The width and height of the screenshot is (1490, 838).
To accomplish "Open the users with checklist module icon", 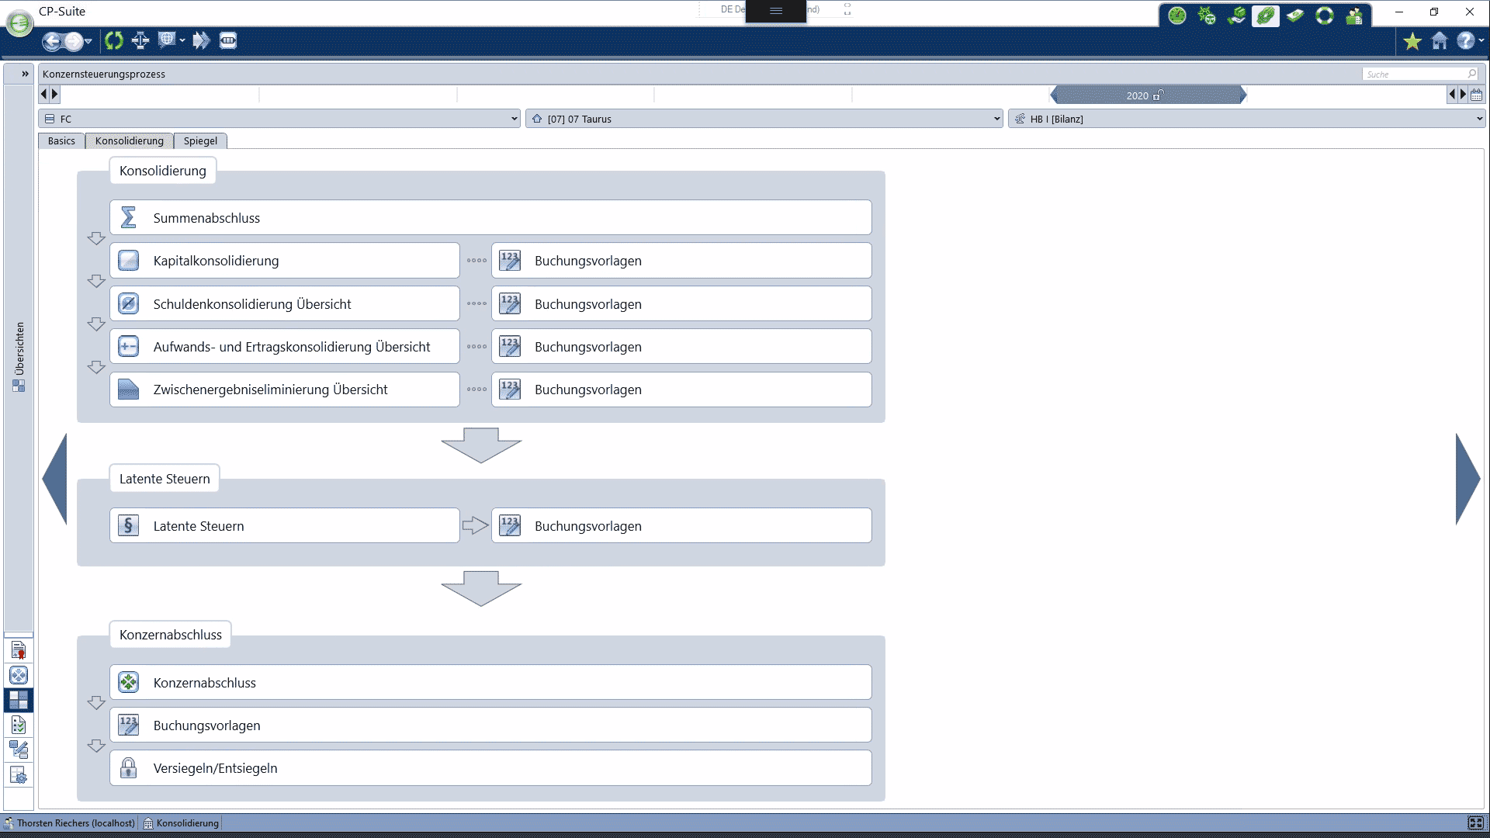I will [x=1354, y=16].
